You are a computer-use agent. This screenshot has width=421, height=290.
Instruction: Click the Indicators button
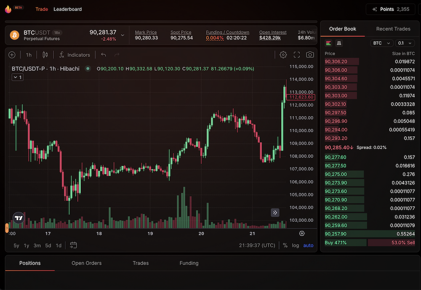click(75, 55)
